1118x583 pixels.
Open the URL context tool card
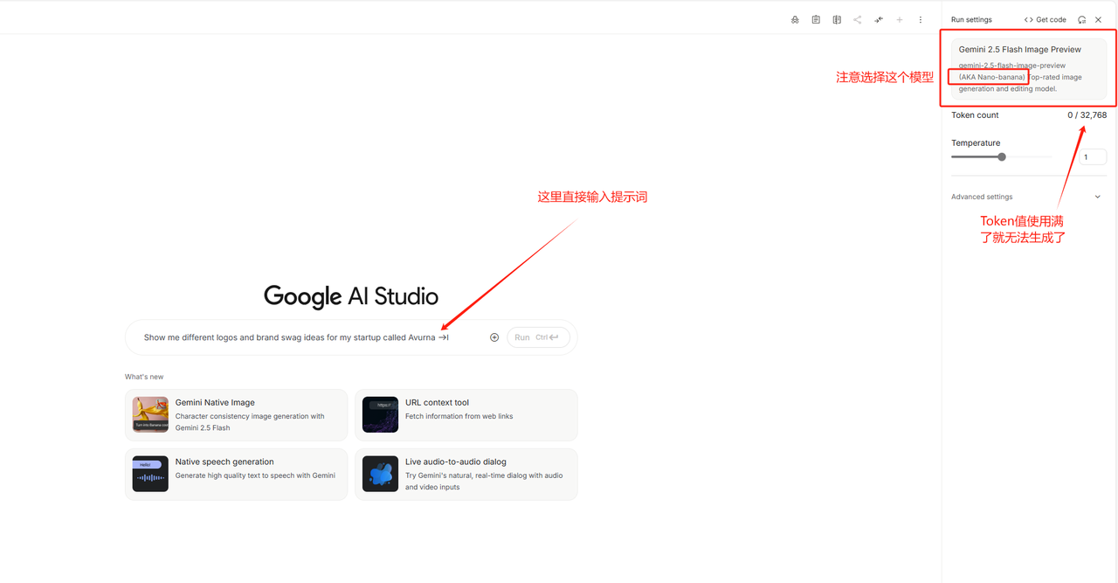pos(466,414)
